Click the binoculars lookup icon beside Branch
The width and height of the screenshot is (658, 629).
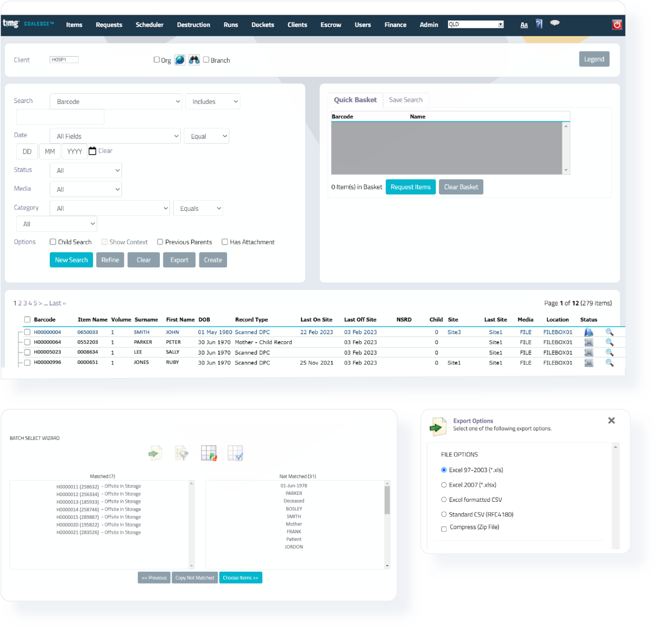click(194, 60)
